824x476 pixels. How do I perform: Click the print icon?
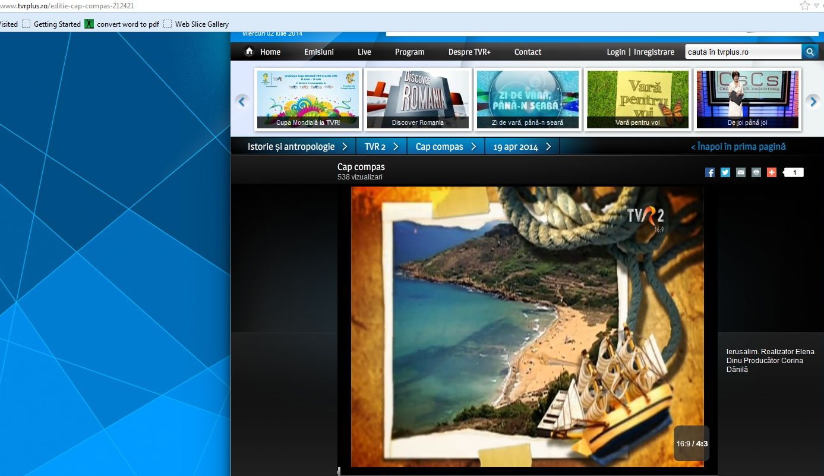click(x=756, y=172)
